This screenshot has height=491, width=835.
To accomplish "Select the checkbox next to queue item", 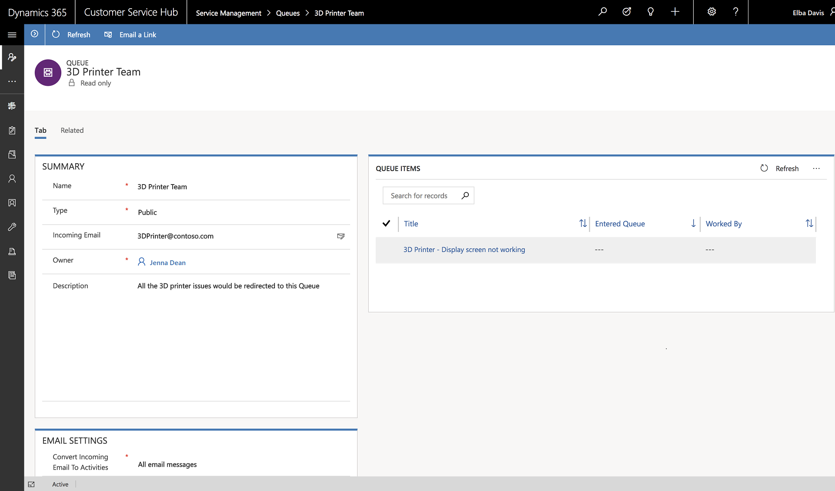I will tap(386, 249).
